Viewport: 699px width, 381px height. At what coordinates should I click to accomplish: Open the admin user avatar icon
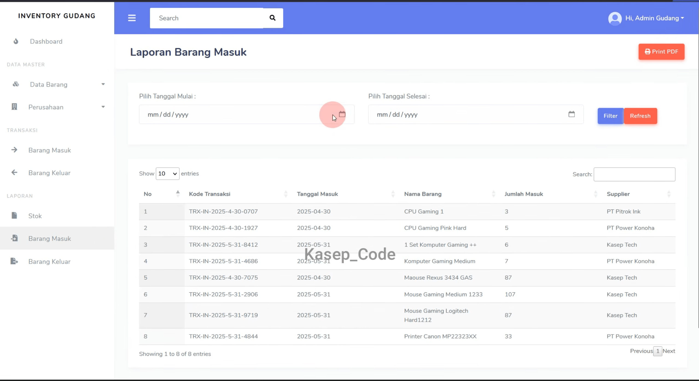click(615, 18)
